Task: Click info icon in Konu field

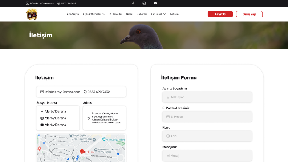Action: click(168, 136)
